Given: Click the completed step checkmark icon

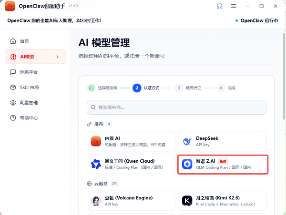Looking at the screenshot, I should click(91, 88).
